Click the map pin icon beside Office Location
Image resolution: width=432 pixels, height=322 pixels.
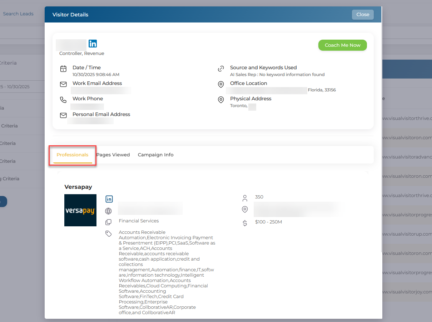[x=221, y=84]
